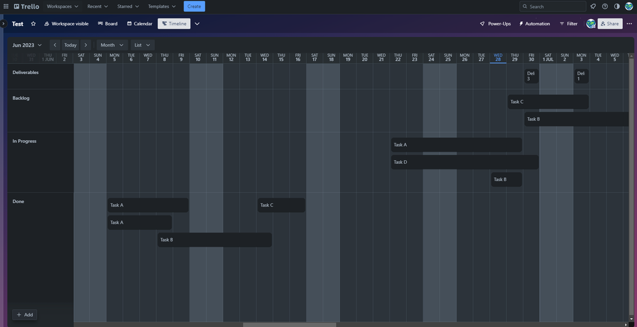Jump to Today
Screen dimensions: 637x327
(70, 45)
